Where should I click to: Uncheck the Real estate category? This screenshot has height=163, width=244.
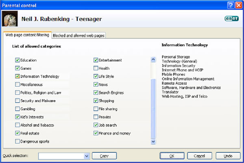click(x=17, y=133)
